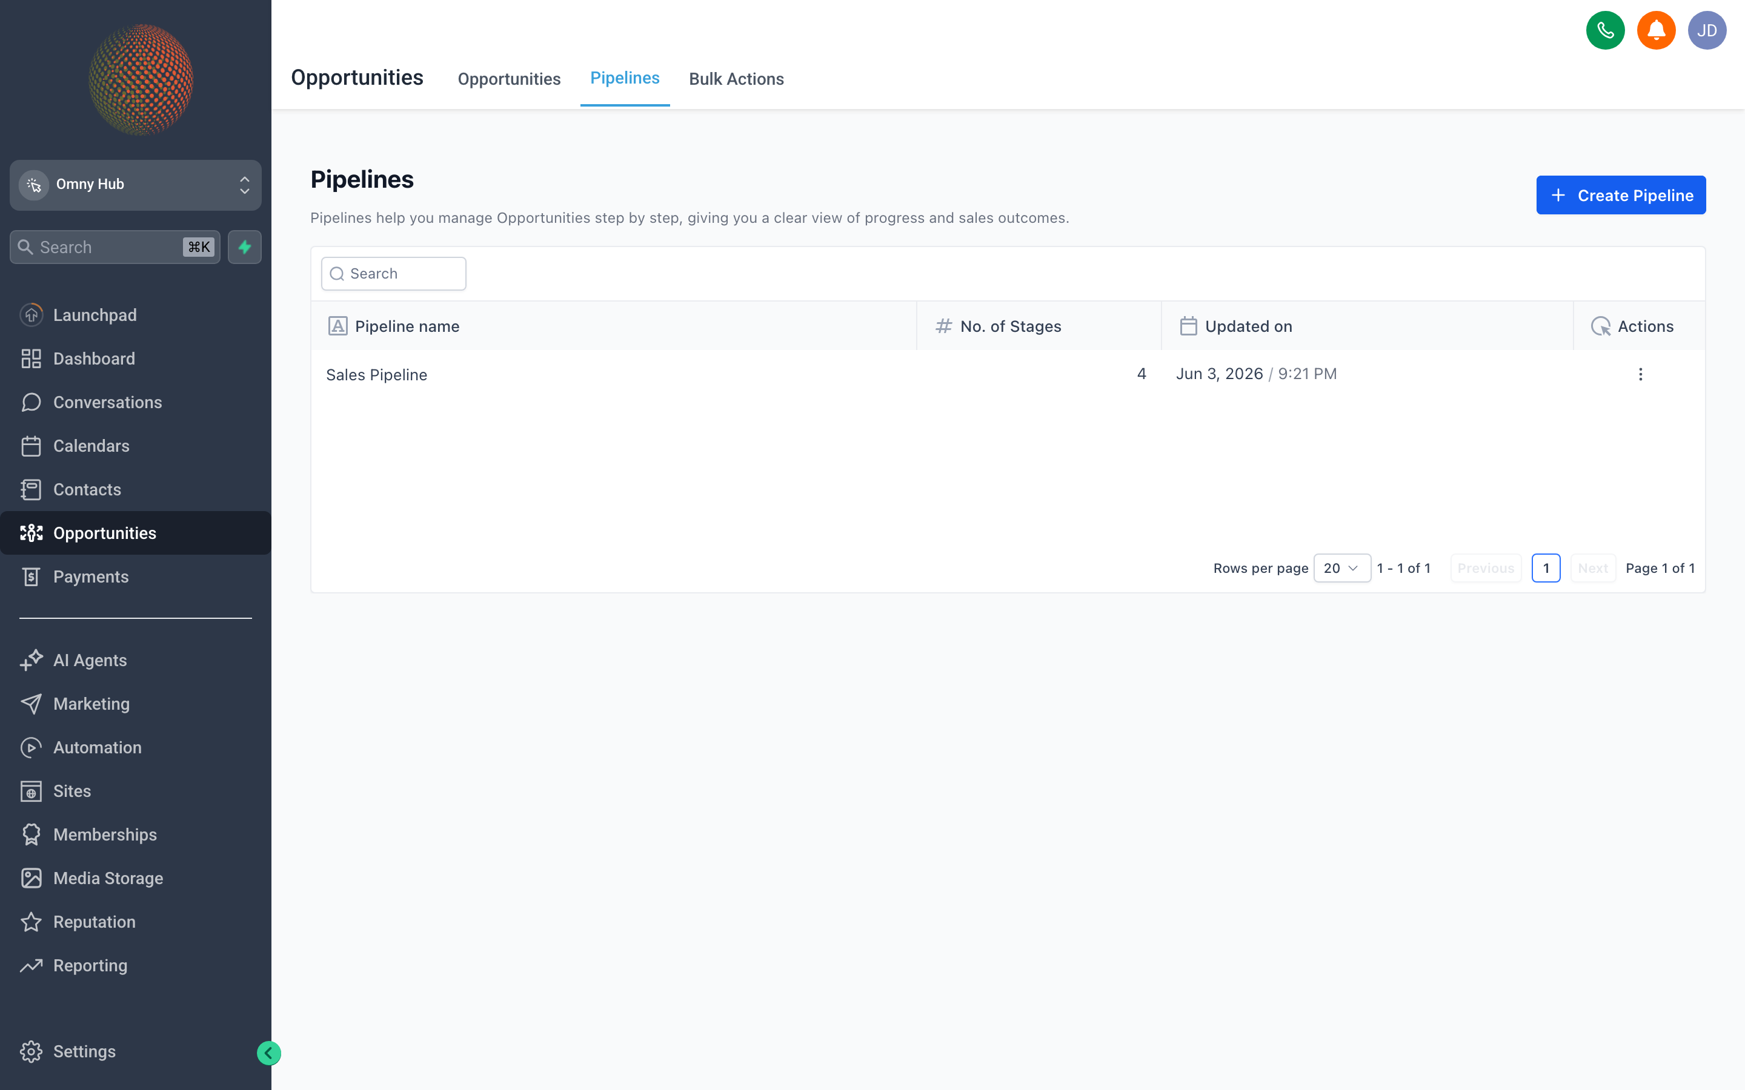Viewport: 1745px width, 1090px height.
Task: Click the Previous page button
Action: coord(1486,568)
